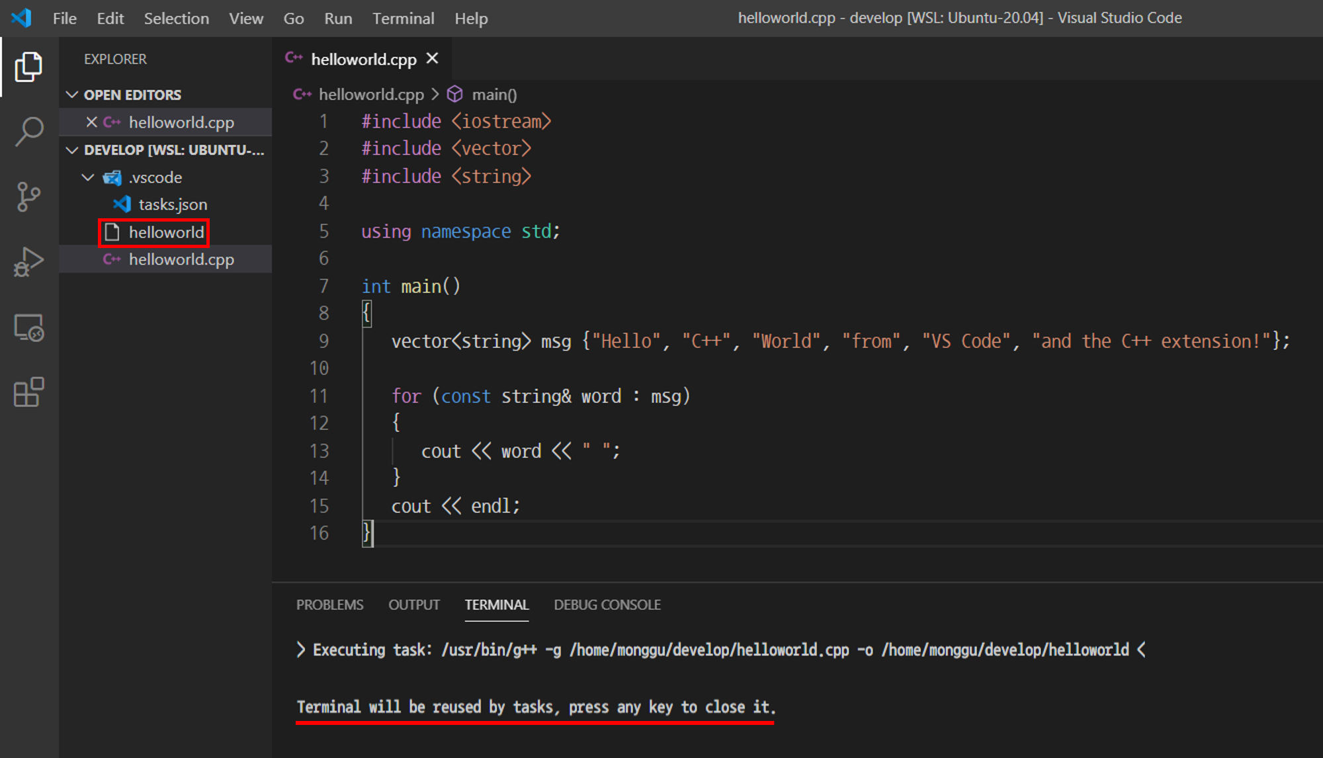Viewport: 1323px width, 758px height.
Task: Switch to the Problems panel tab
Action: 329,605
